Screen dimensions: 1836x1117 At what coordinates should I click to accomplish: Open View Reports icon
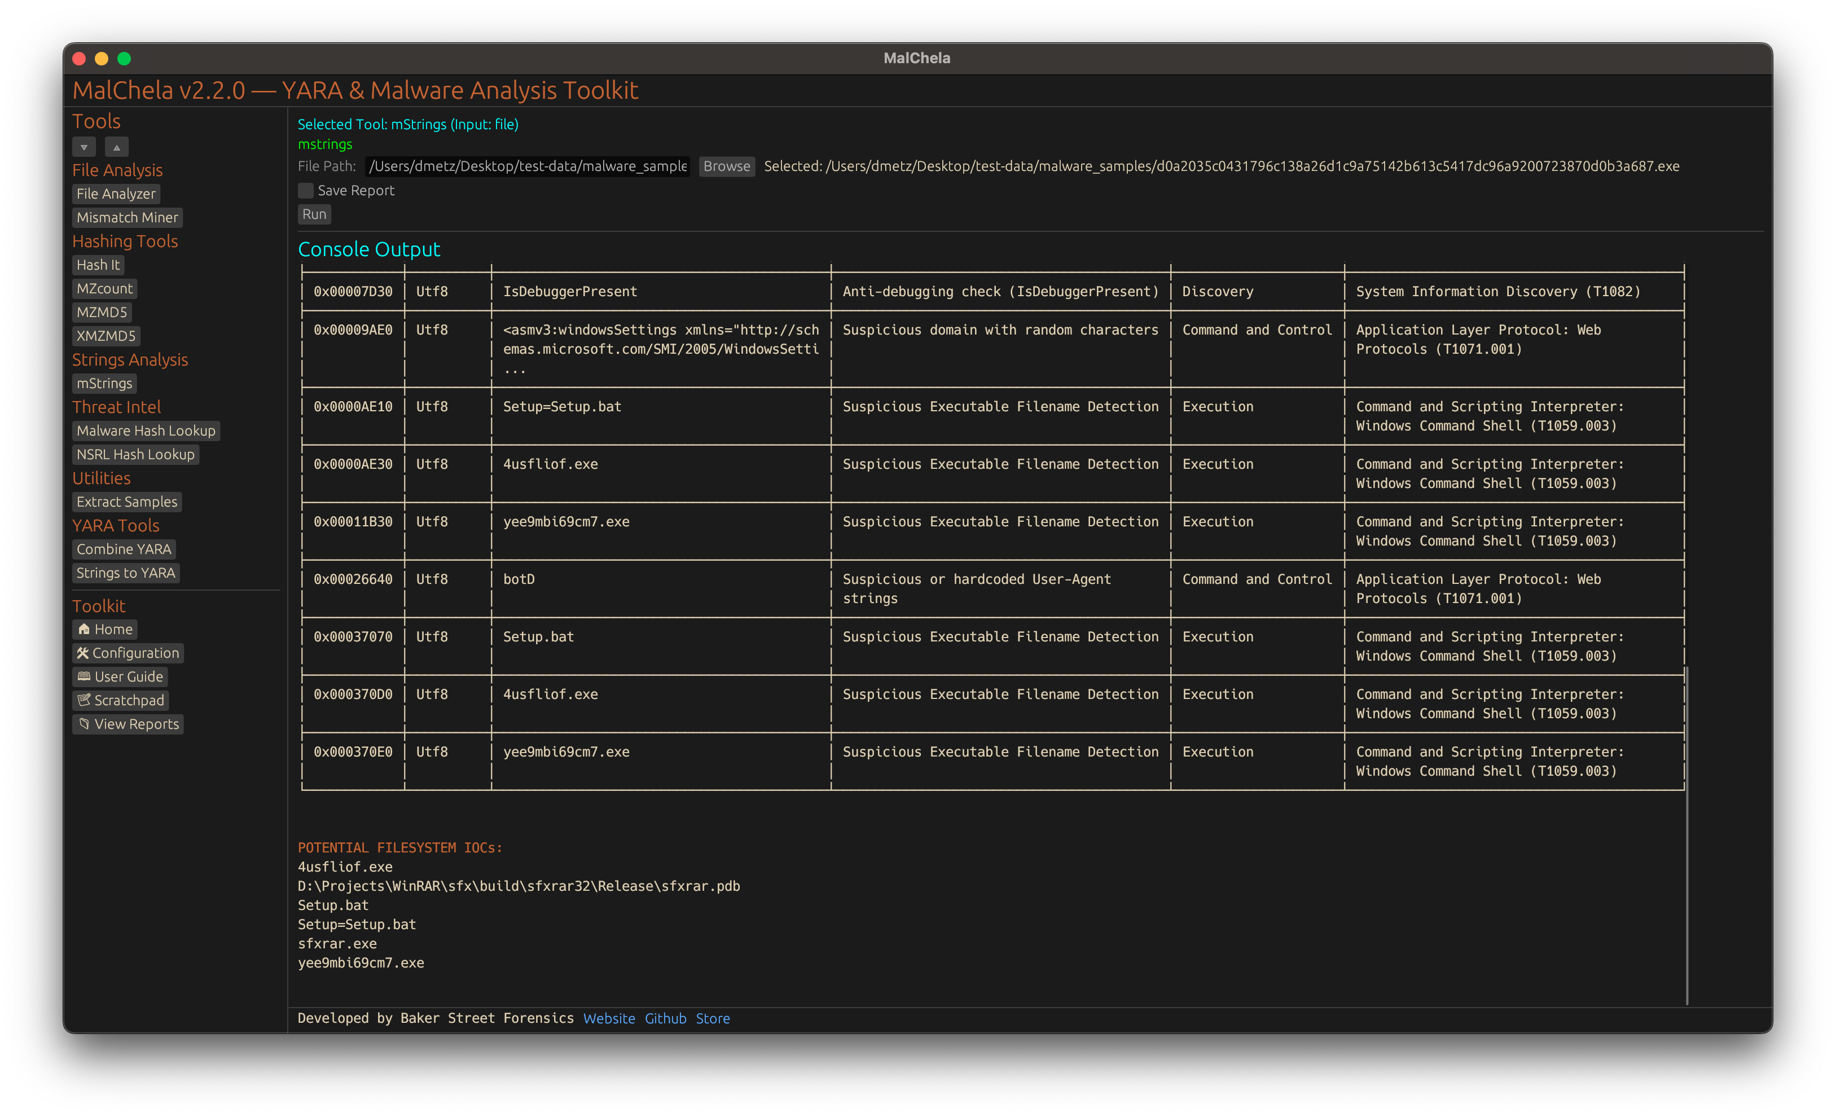coord(128,724)
